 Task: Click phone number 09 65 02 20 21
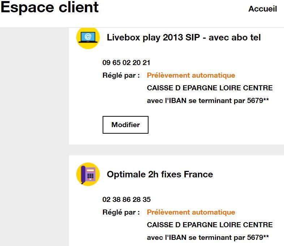pos(126,62)
